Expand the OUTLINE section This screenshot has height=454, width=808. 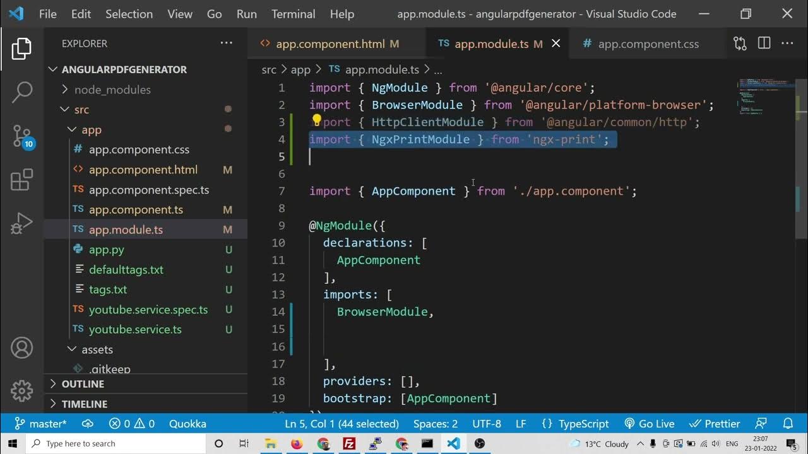coord(82,384)
